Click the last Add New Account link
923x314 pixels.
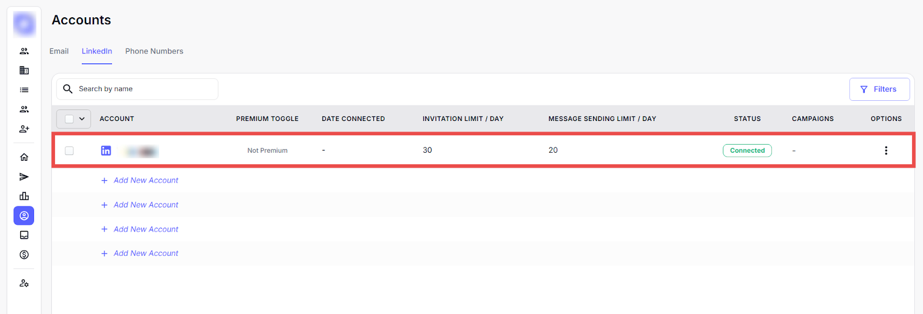(145, 254)
